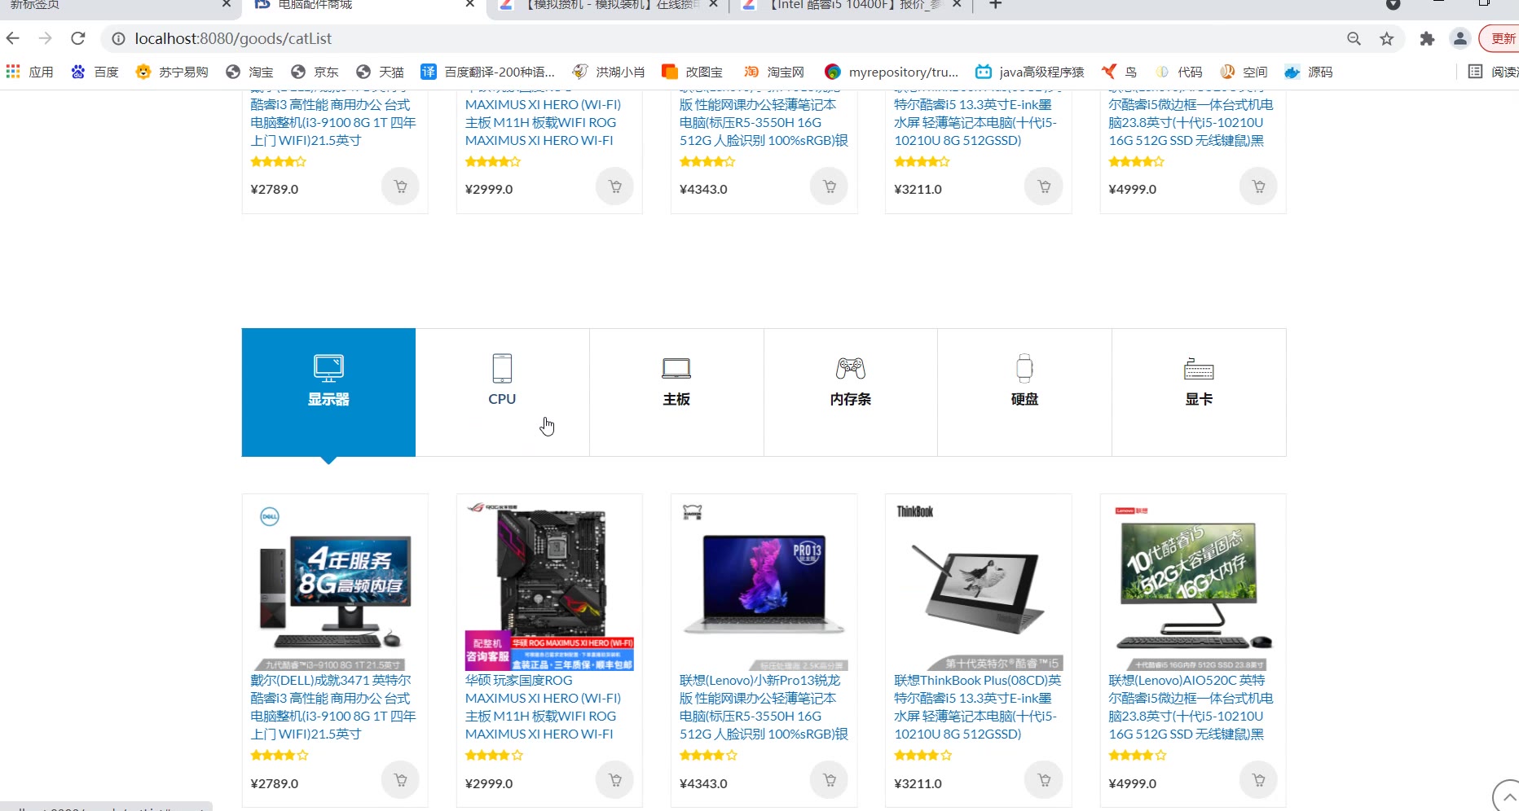1519x811 pixels.
Task: Open the 显卡 category tab
Action: coord(1199,392)
